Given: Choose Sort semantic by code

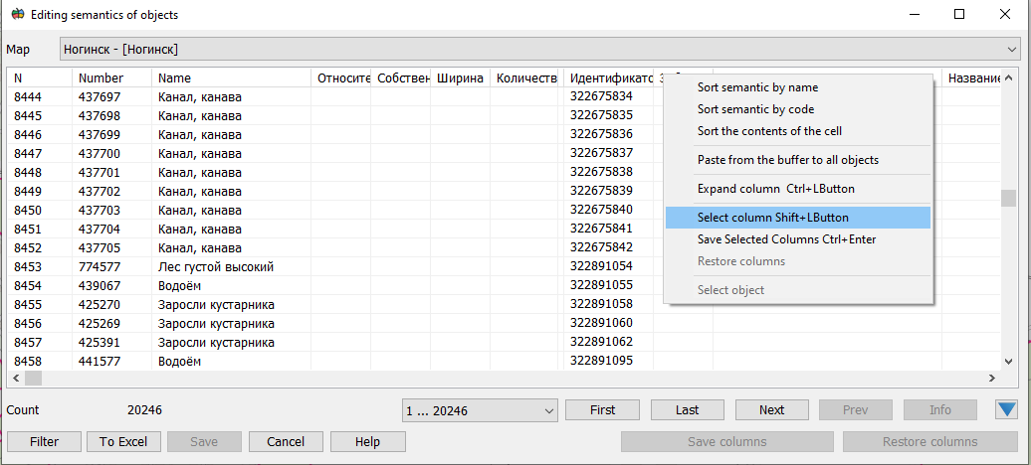Looking at the screenshot, I should click(x=755, y=109).
